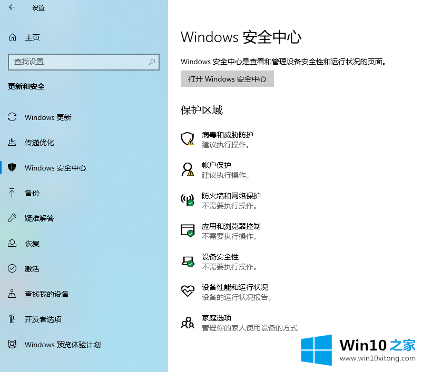Click the sync icon for Windows 更新
This screenshot has height=372, width=422.
(12, 117)
